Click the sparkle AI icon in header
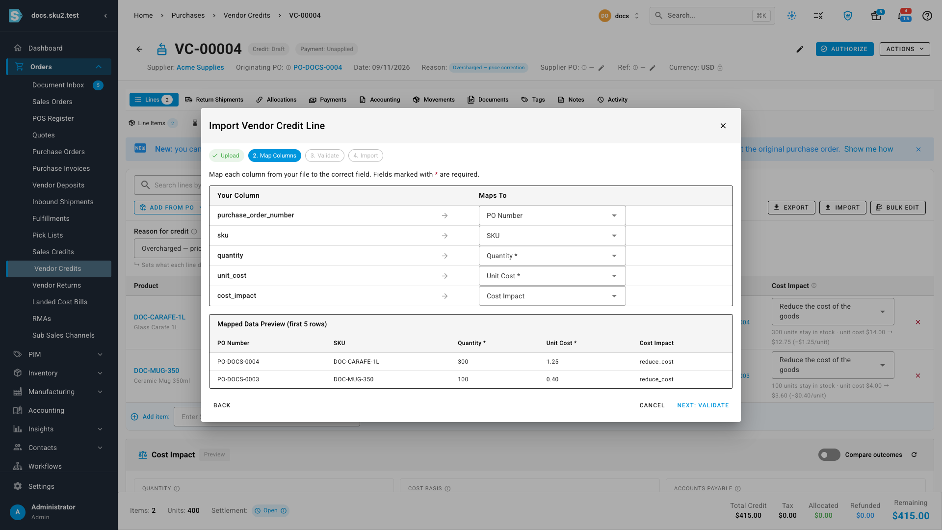Image resolution: width=942 pixels, height=530 pixels. click(792, 16)
